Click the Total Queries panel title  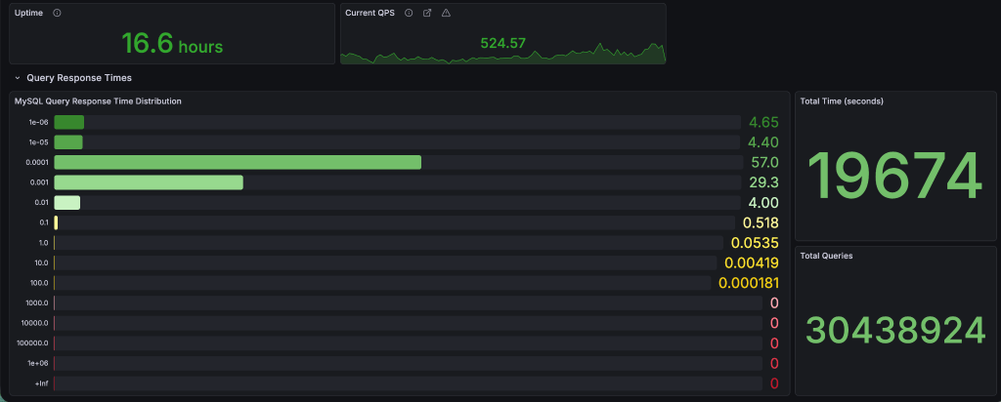826,256
